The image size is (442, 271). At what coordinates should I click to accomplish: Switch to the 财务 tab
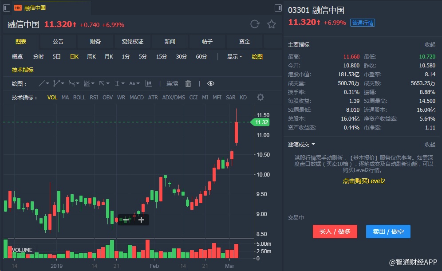95,42
